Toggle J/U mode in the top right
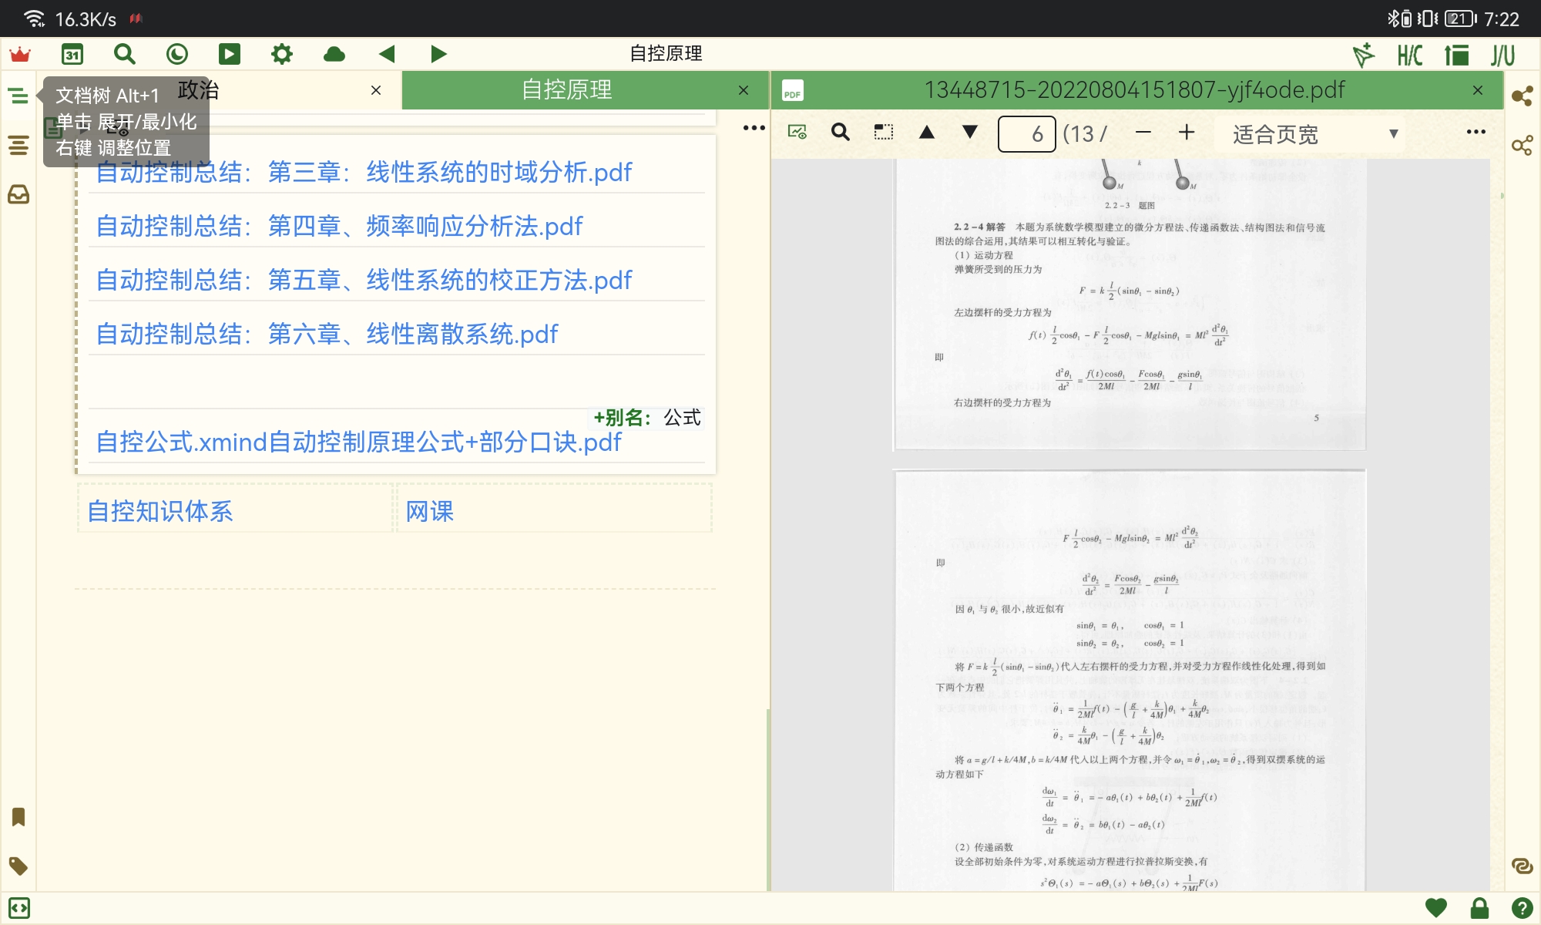The image size is (1541, 925). coord(1502,54)
